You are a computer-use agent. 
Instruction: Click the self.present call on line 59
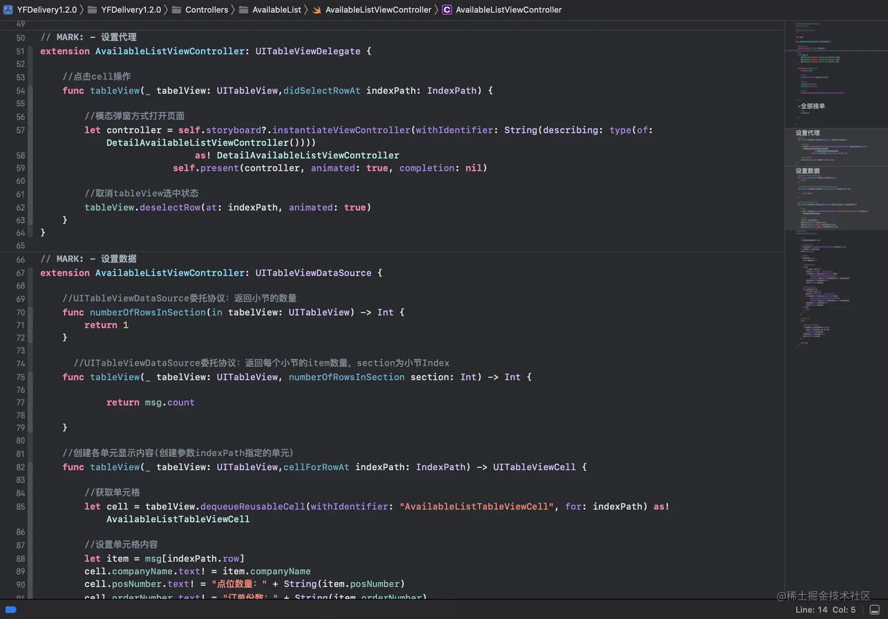[x=330, y=168]
